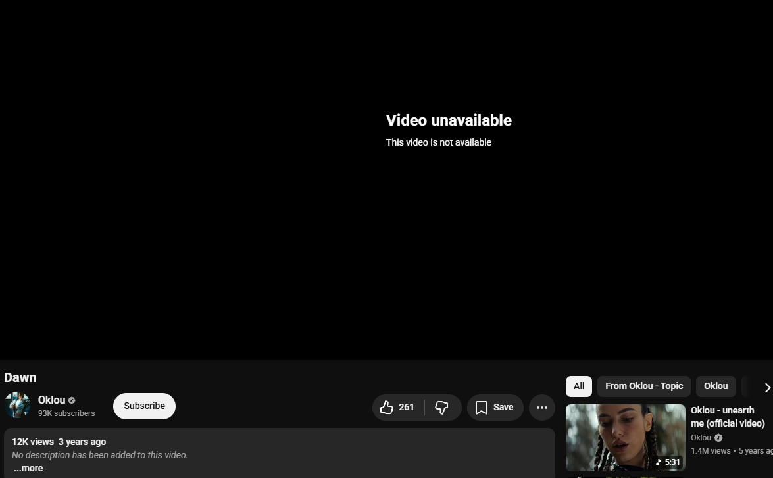773x478 pixels.
Task: Click the Dawn video title
Action: tap(20, 377)
